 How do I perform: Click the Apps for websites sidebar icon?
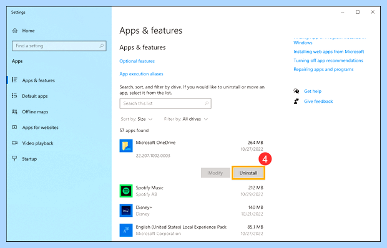(x=14, y=127)
